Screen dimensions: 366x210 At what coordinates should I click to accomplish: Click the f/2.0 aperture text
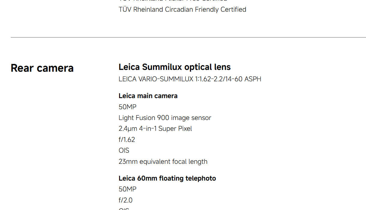point(125,200)
